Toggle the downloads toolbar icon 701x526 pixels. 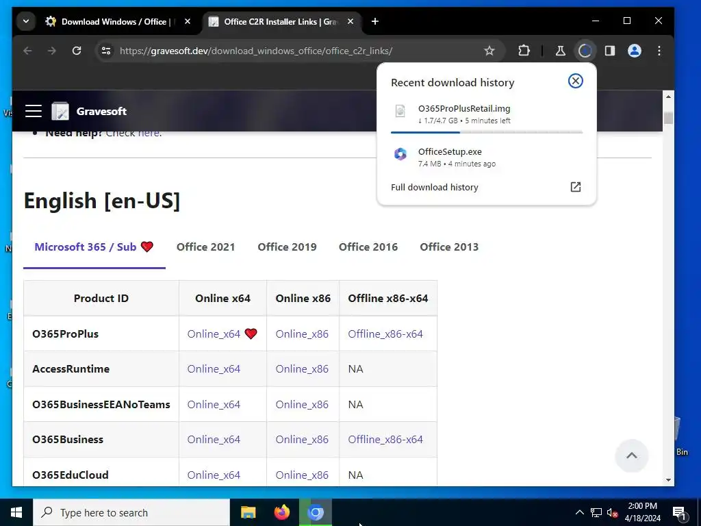coord(585,51)
